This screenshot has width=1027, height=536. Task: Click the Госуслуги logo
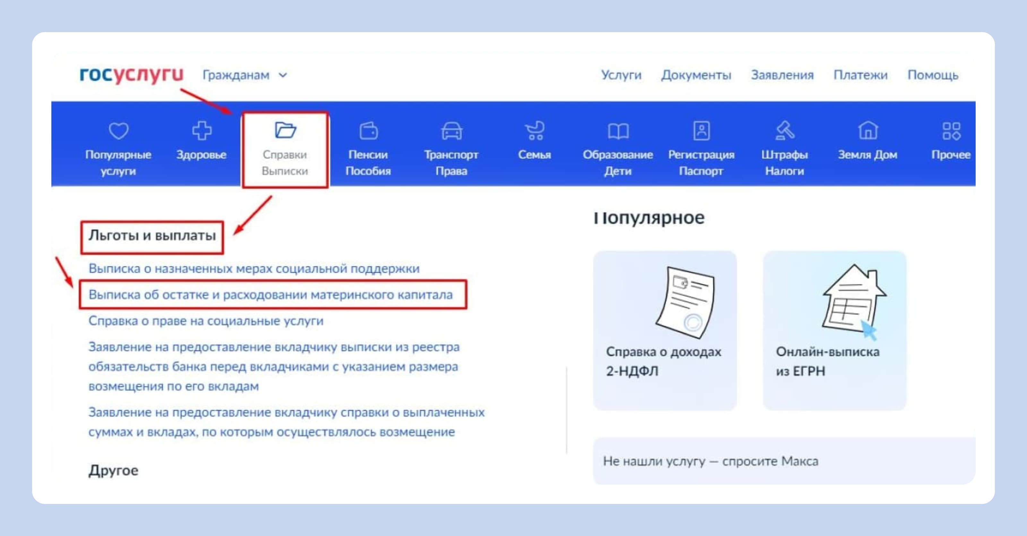tap(131, 74)
